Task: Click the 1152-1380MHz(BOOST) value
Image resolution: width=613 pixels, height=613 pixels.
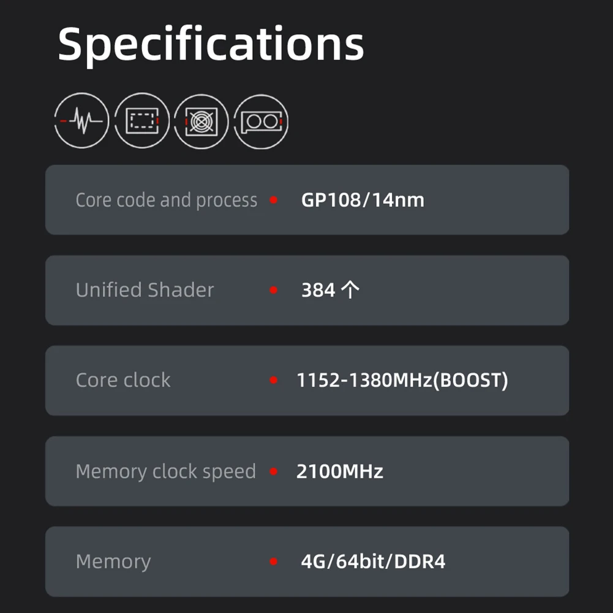Action: click(x=402, y=380)
